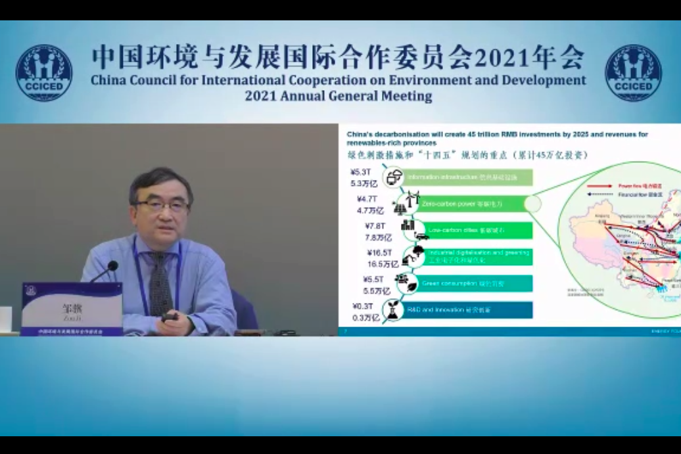
Task: Select the Information infrastructure cloud icon
Action: tap(394, 177)
